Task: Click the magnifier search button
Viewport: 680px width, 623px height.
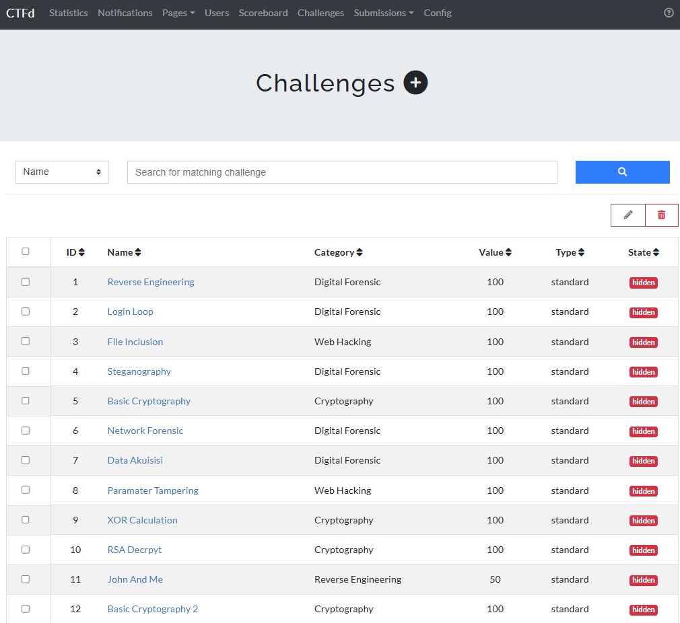Action: [x=622, y=172]
